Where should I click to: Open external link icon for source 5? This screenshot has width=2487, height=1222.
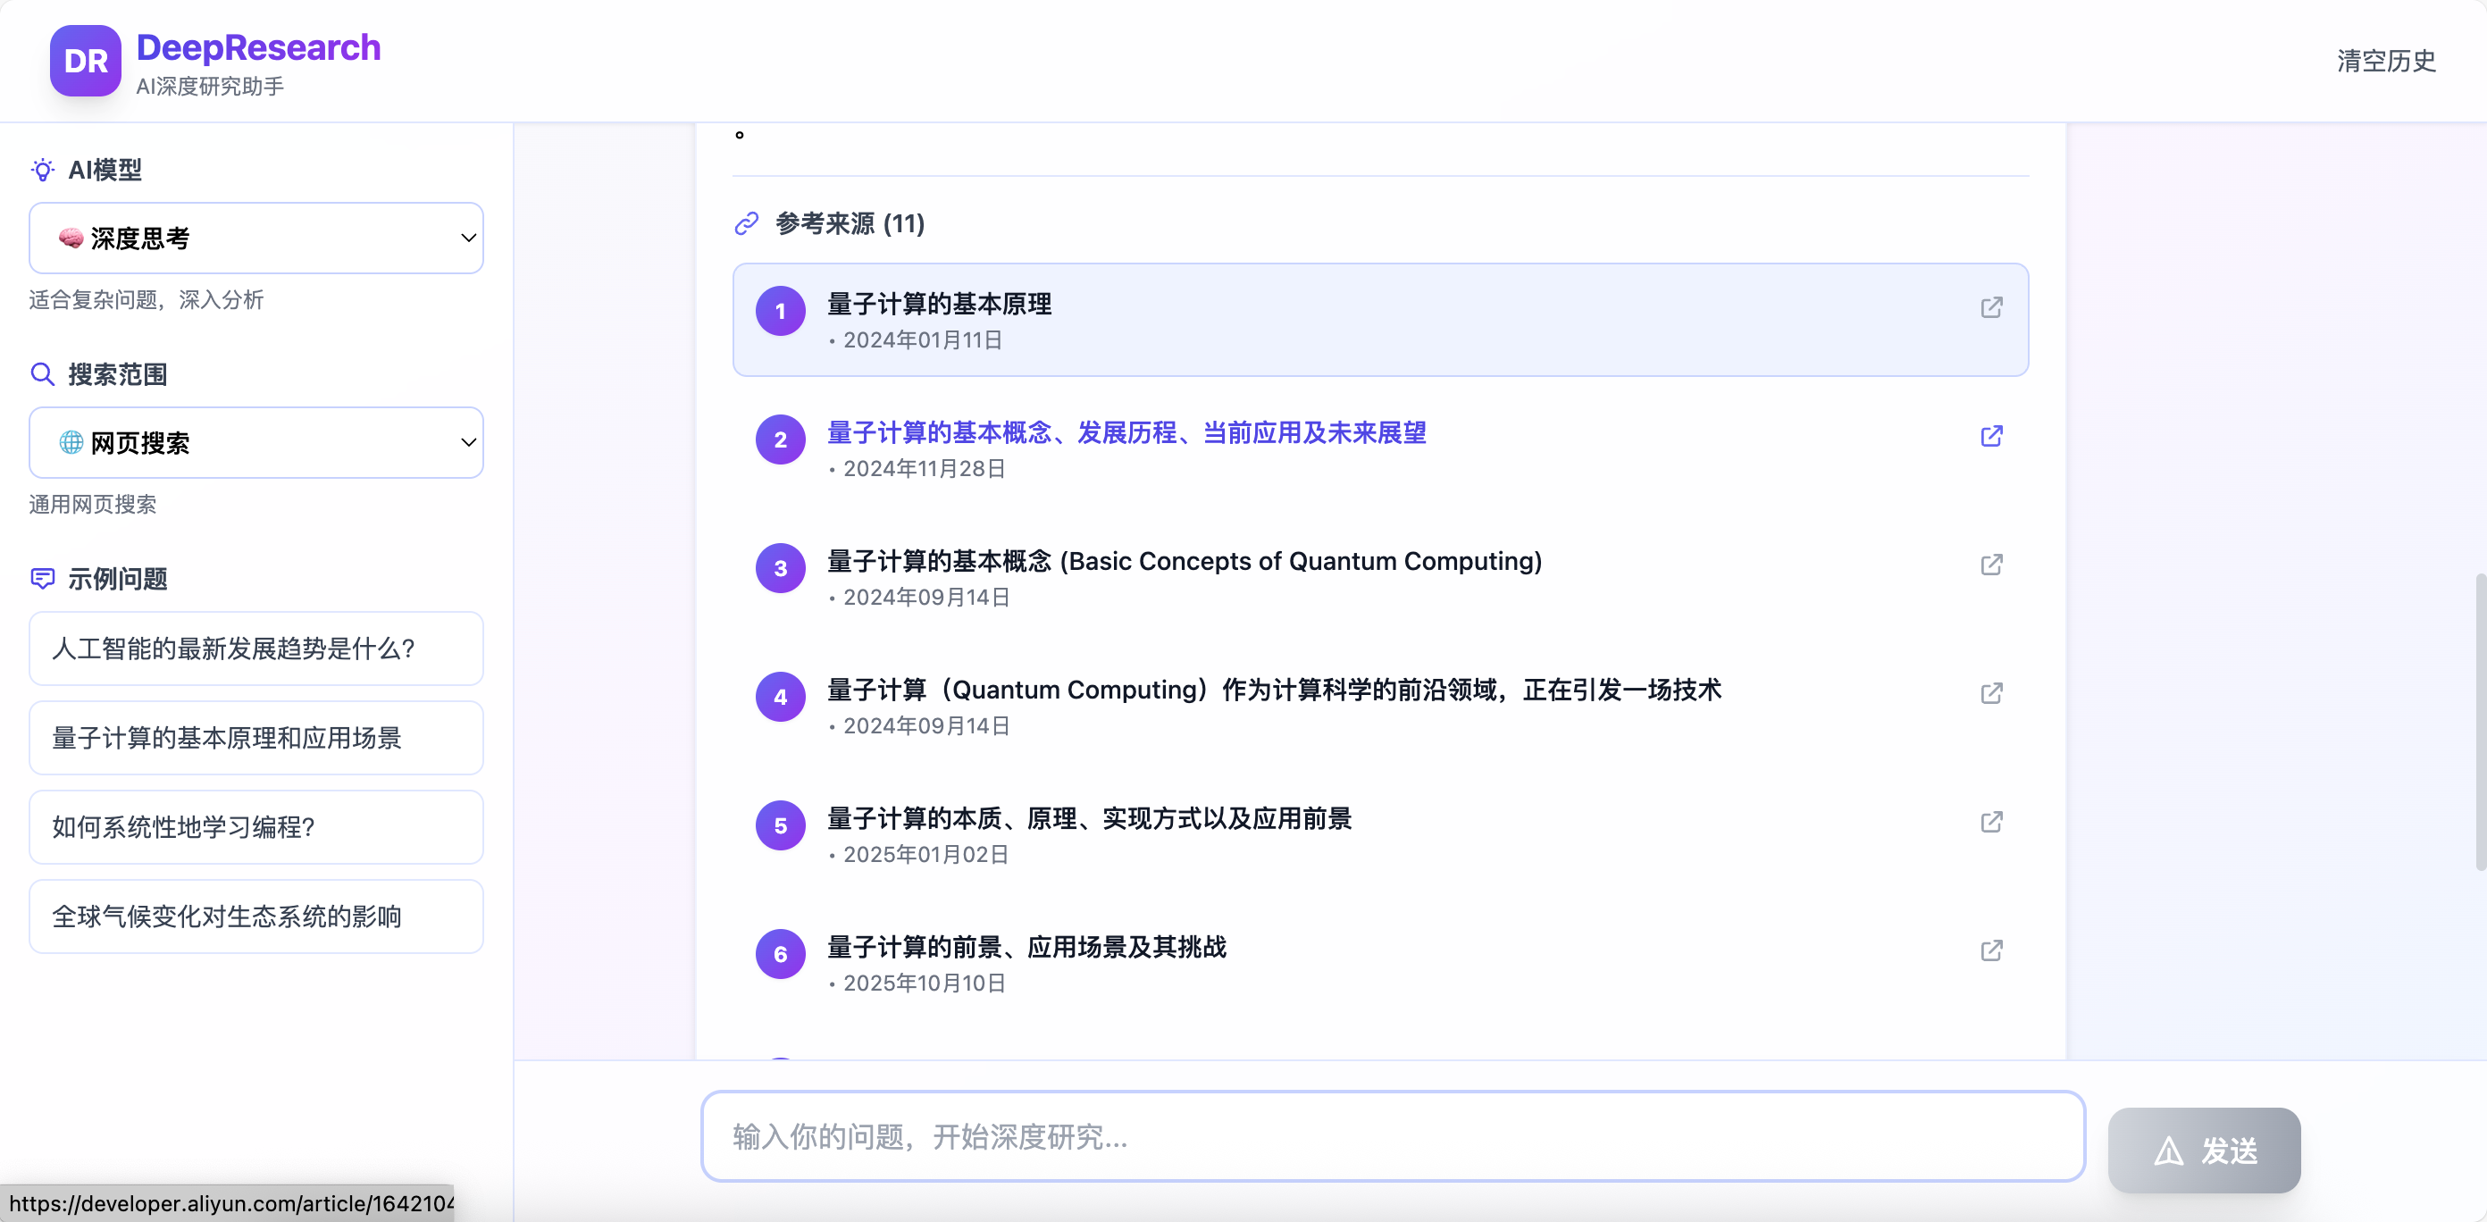click(1990, 823)
